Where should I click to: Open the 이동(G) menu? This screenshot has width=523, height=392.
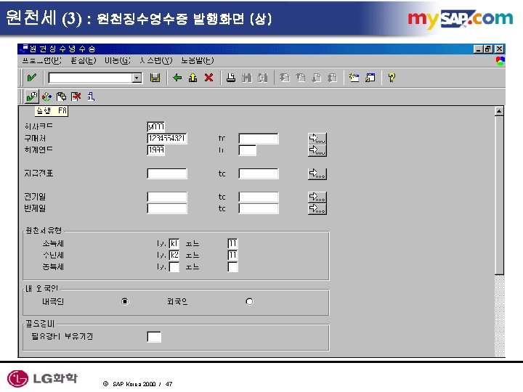118,61
